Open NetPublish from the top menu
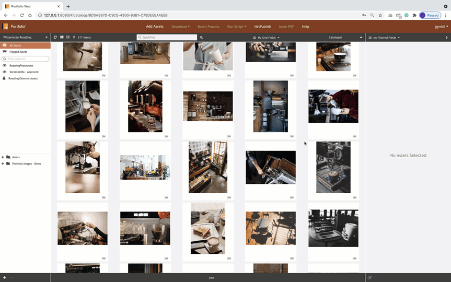Image resolution: width=451 pixels, height=282 pixels. 262,27
